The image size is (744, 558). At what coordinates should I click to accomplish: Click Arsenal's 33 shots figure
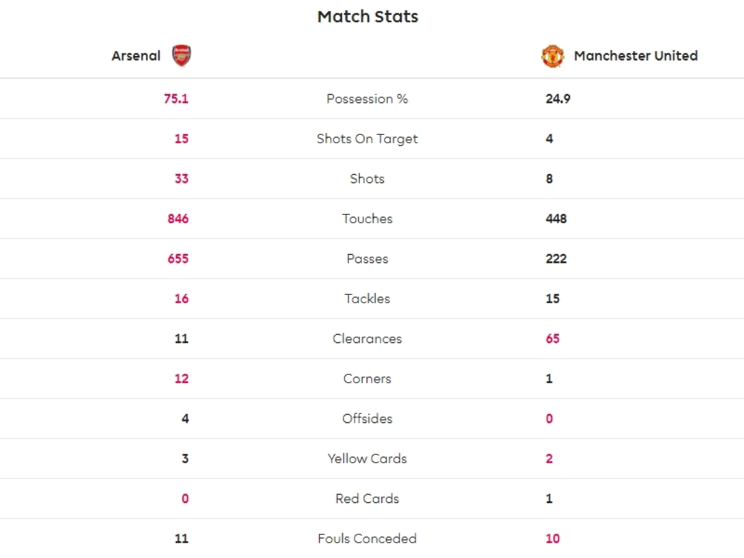tap(181, 179)
